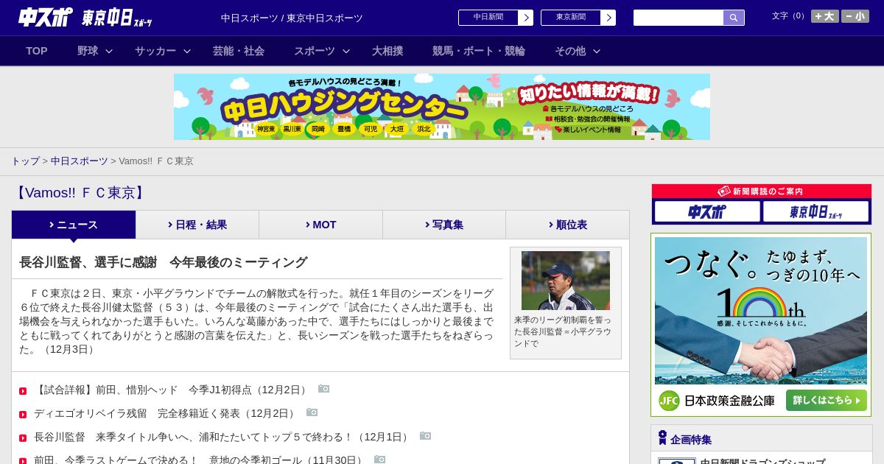Increase font size with 大 button
Viewport: 884px width, 464px height.
(824, 16)
